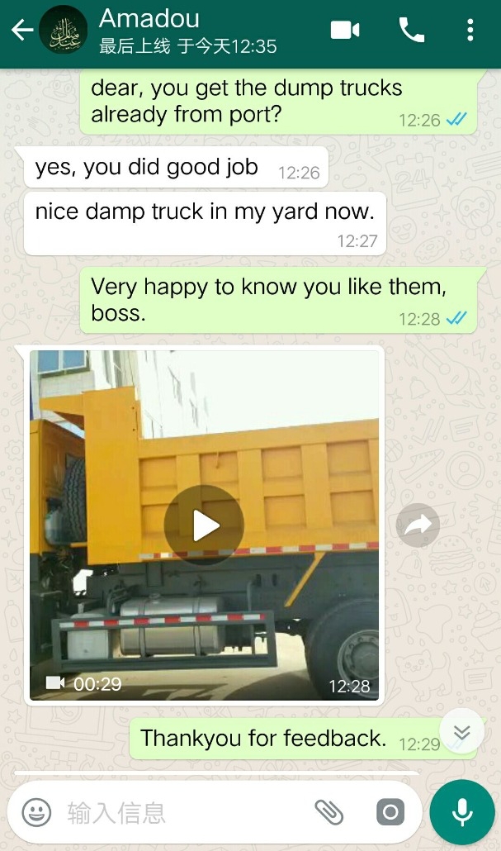Start a voice call with Amadou
Viewport: 501px width, 851px height.
412,30
